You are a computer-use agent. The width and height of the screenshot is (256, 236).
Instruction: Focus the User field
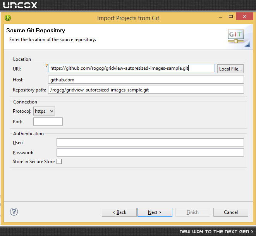pos(150,143)
